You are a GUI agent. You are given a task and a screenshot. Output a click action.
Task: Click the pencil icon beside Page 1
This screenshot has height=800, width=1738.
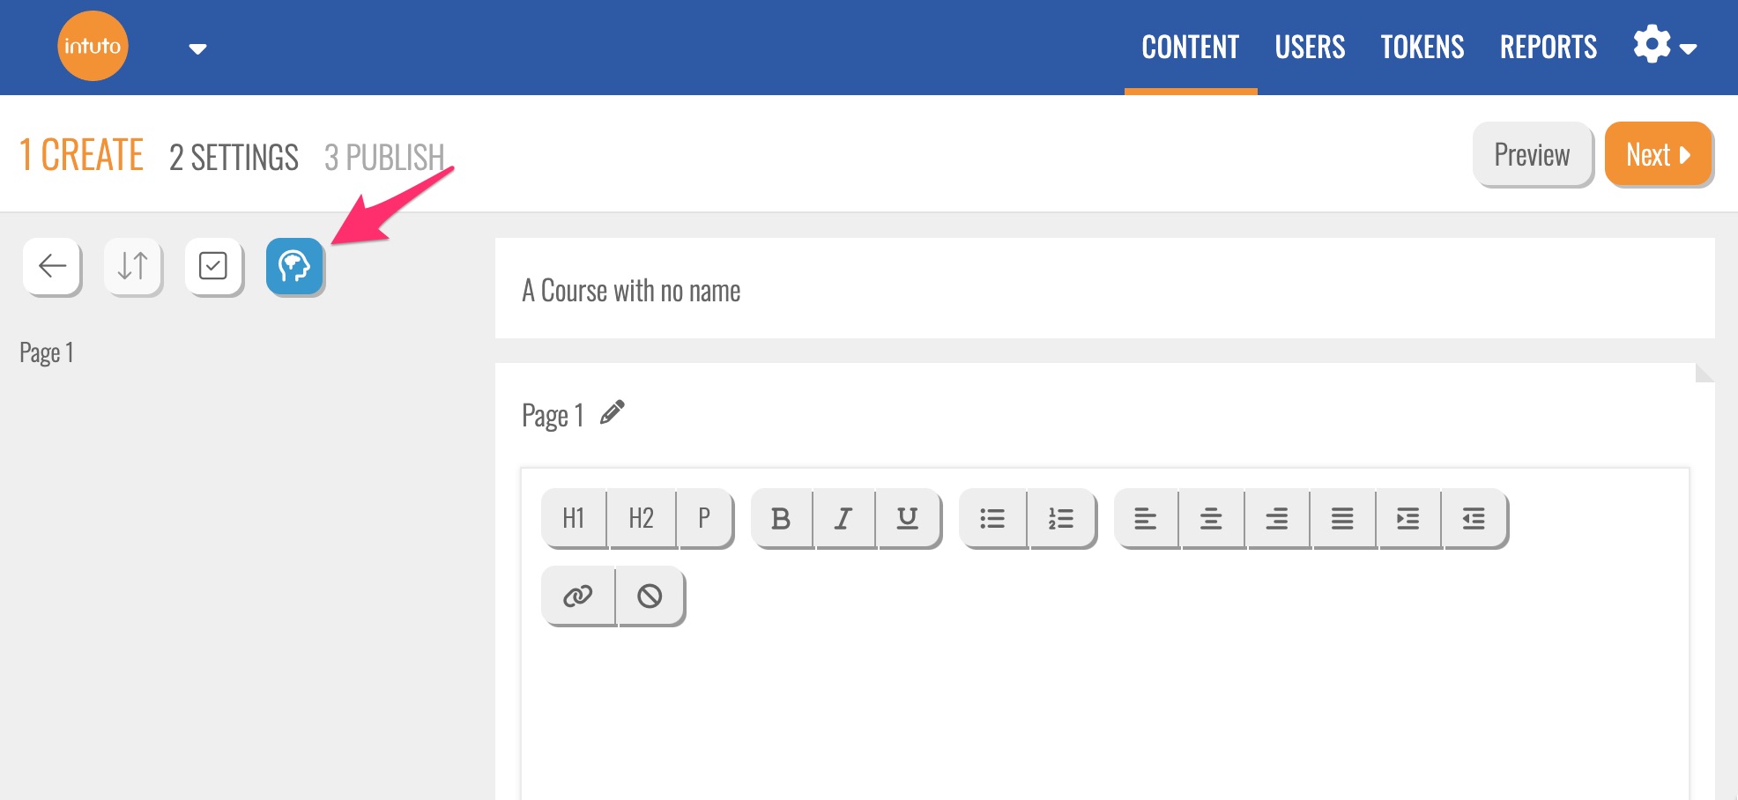coord(613,412)
